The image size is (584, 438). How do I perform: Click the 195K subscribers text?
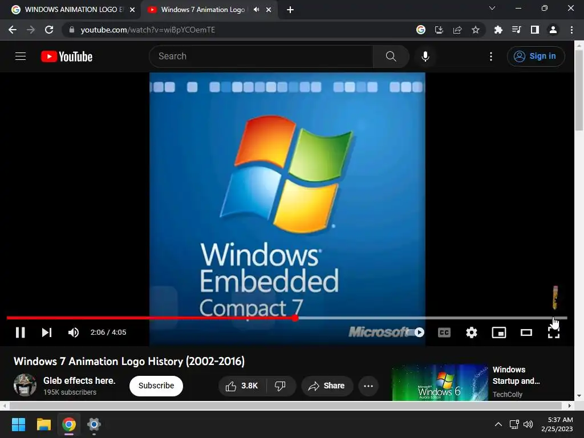click(70, 392)
